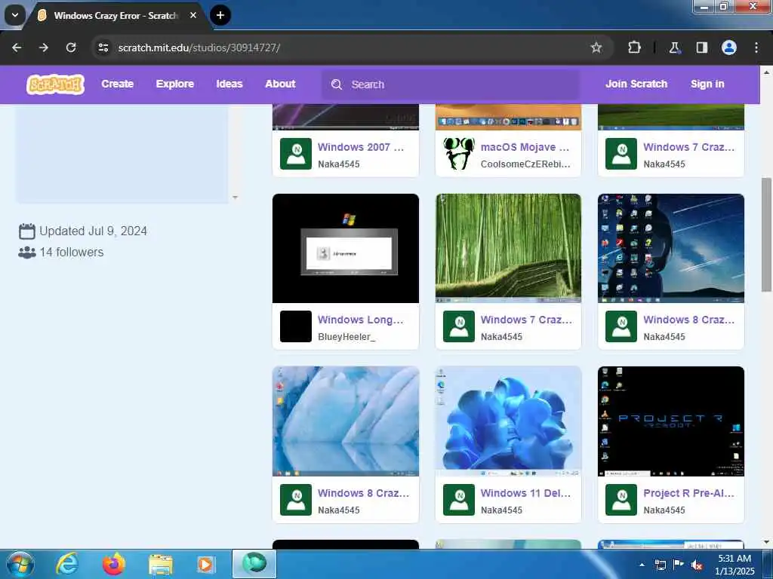Click Join Scratch
This screenshot has height=579, width=773.
(636, 84)
